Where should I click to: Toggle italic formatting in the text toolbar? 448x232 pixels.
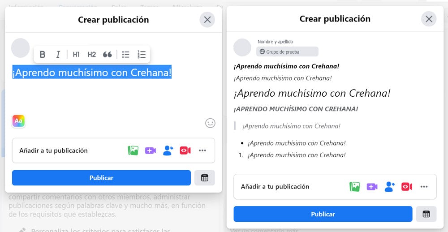(x=58, y=55)
